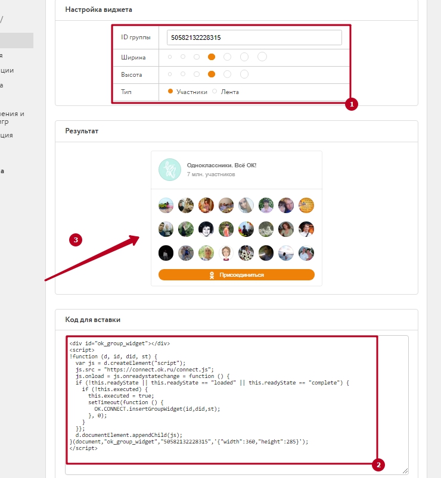The image size is (441, 478).
Task: Click the last avatar in the middle row
Action: tap(306, 229)
